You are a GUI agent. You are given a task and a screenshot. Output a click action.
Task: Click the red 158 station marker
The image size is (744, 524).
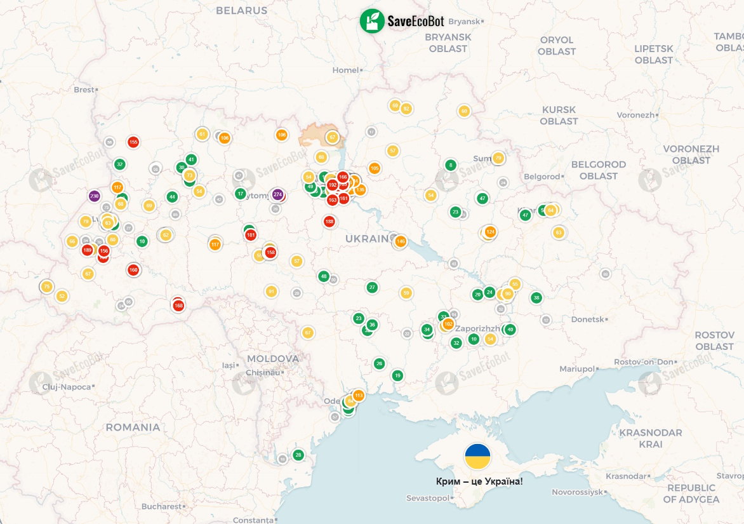pyautogui.click(x=270, y=252)
